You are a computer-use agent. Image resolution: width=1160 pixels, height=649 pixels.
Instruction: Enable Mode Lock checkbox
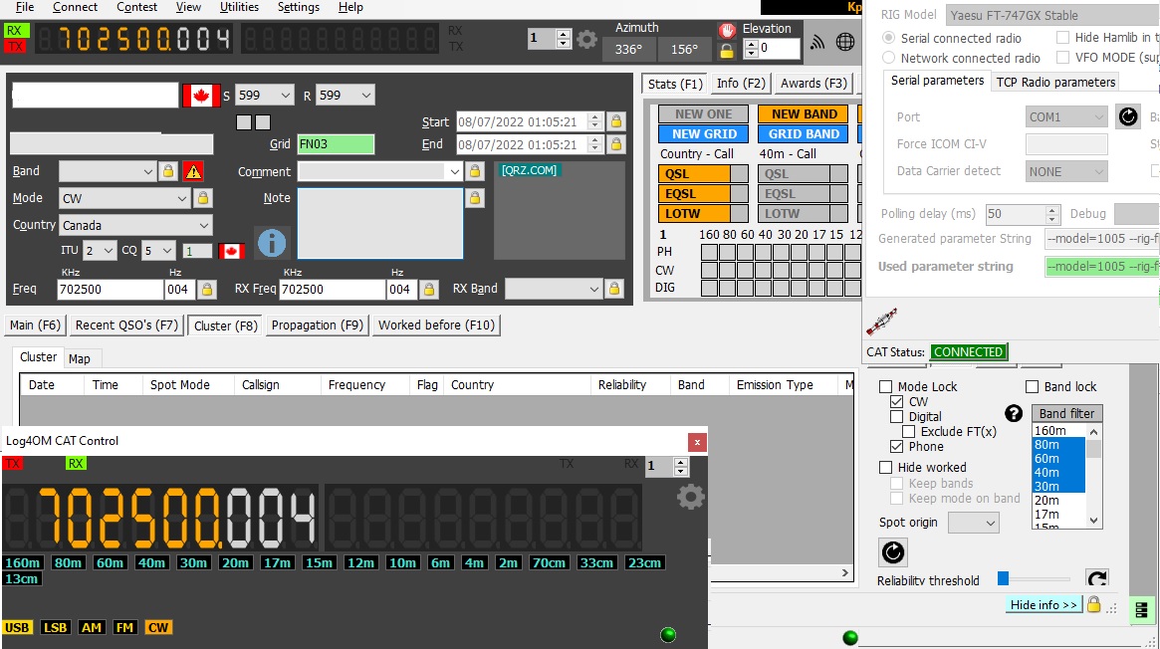point(885,386)
